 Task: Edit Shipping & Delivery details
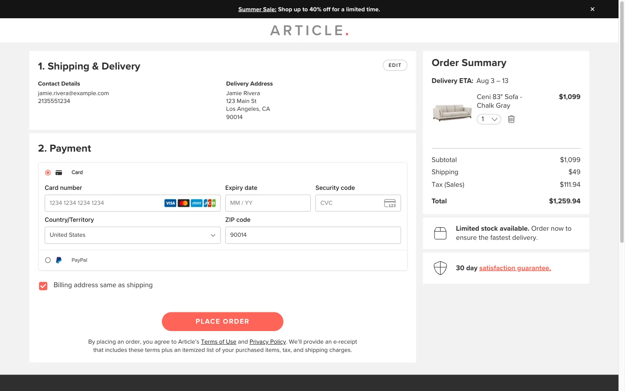(395, 65)
